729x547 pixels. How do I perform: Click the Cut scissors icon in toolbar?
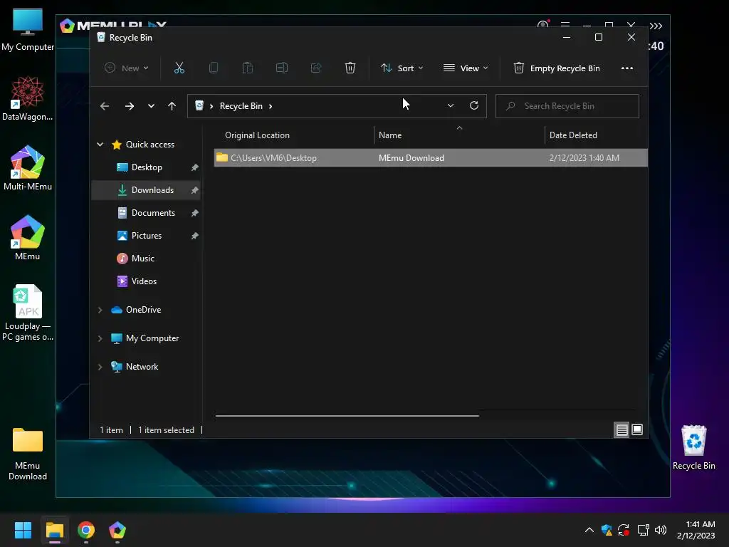click(179, 68)
